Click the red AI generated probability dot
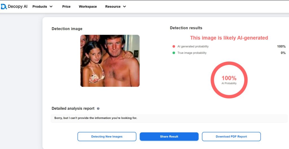This screenshot has width=289, height=149. pyautogui.click(x=174, y=46)
